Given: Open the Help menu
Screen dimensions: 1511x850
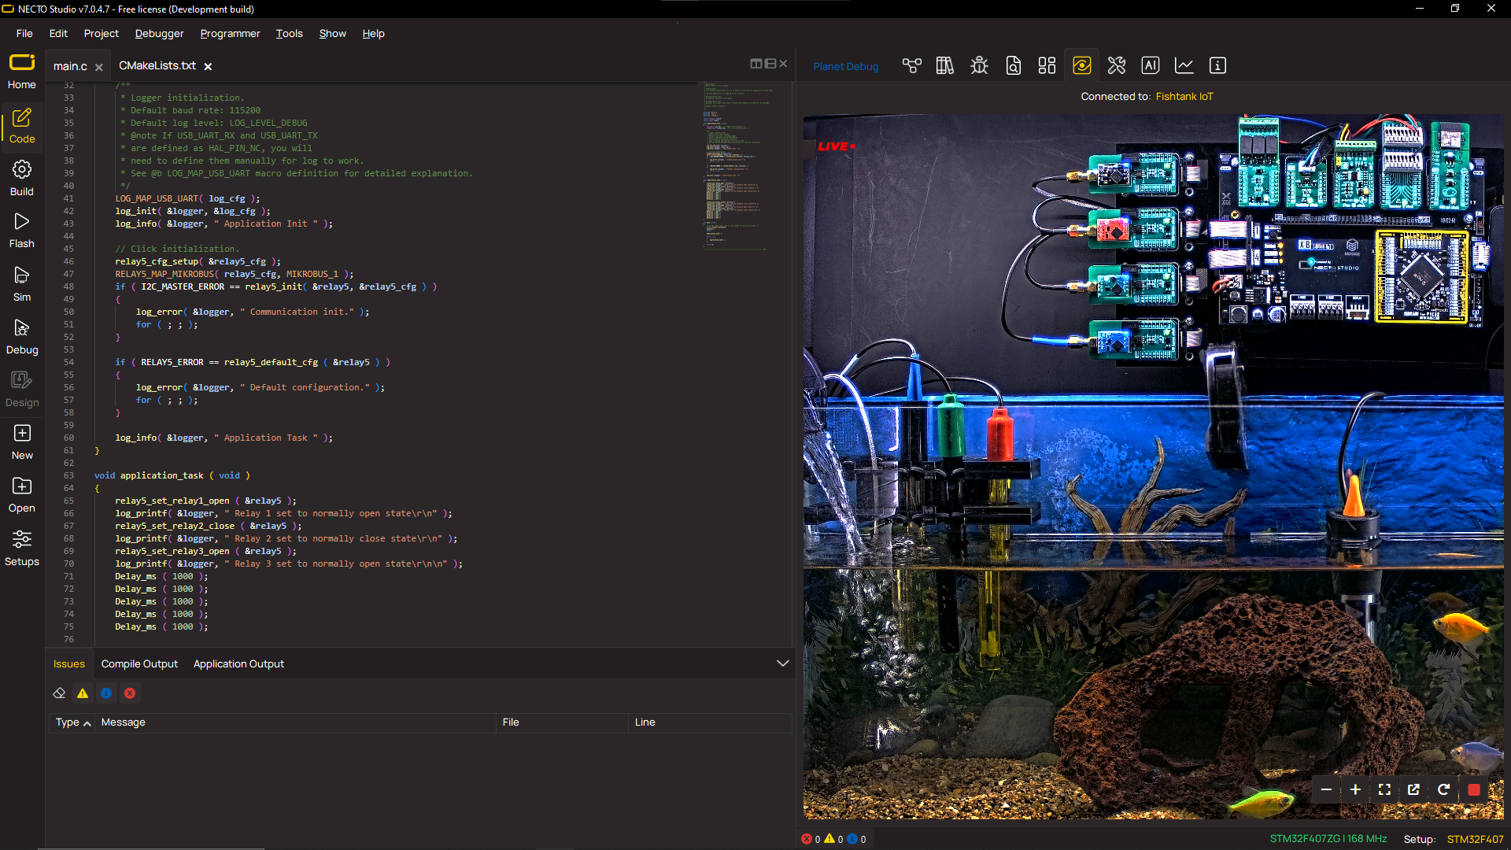Looking at the screenshot, I should (373, 34).
